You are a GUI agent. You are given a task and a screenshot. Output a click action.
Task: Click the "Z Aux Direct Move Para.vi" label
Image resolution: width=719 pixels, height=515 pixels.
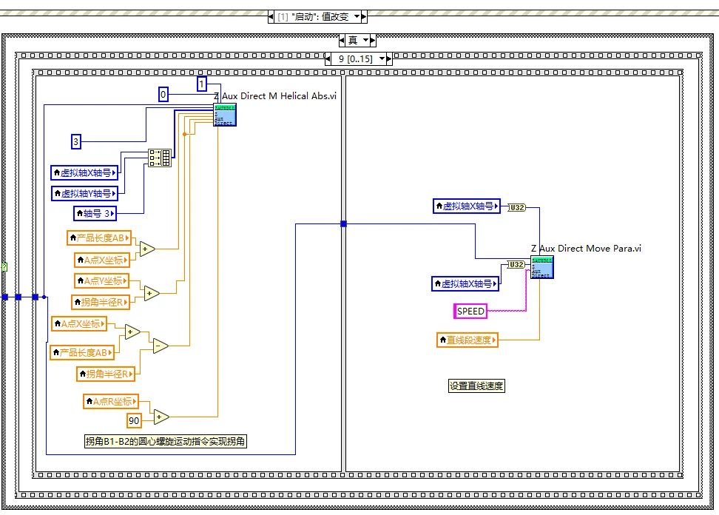(586, 249)
